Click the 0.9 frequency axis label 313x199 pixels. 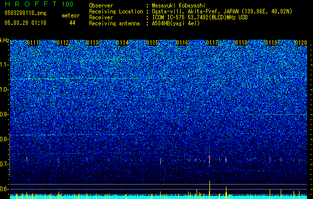pos(4,114)
